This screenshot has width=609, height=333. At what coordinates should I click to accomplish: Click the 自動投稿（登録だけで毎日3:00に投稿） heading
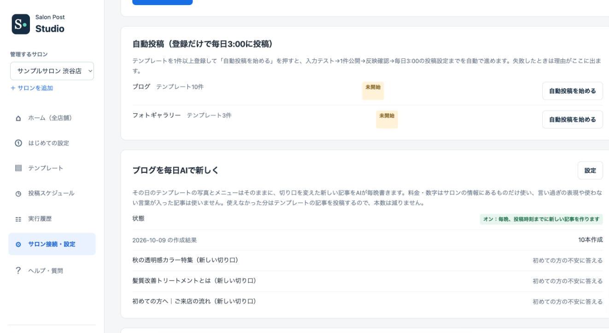coord(203,44)
